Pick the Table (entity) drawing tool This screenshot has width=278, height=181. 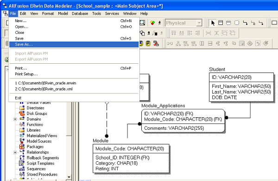point(221,23)
